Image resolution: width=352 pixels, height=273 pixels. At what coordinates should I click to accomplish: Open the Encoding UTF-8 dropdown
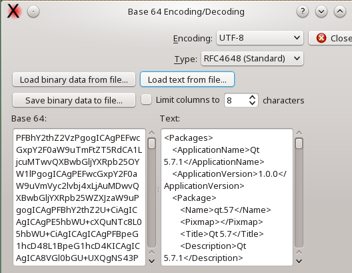pyautogui.click(x=260, y=38)
